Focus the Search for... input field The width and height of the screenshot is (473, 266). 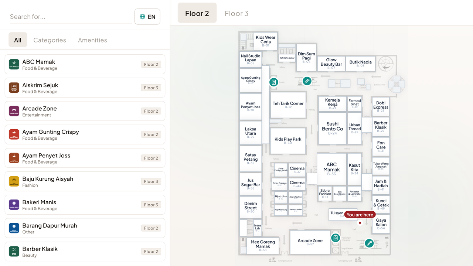click(71, 17)
